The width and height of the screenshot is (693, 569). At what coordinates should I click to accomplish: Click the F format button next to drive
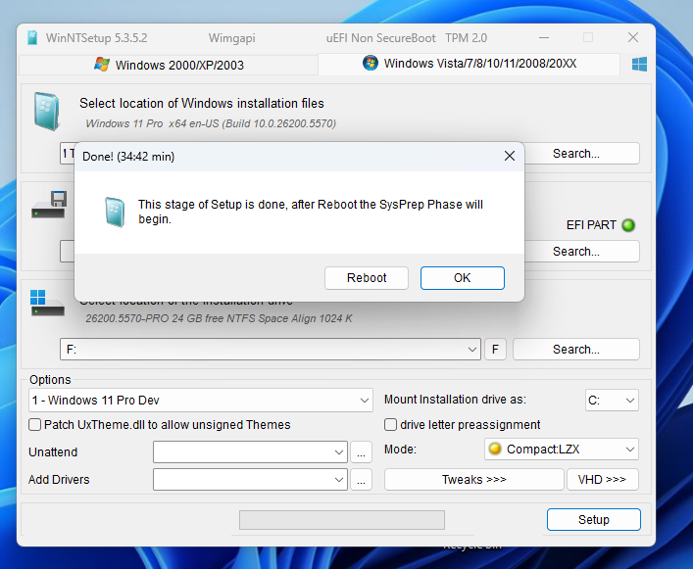coord(495,350)
